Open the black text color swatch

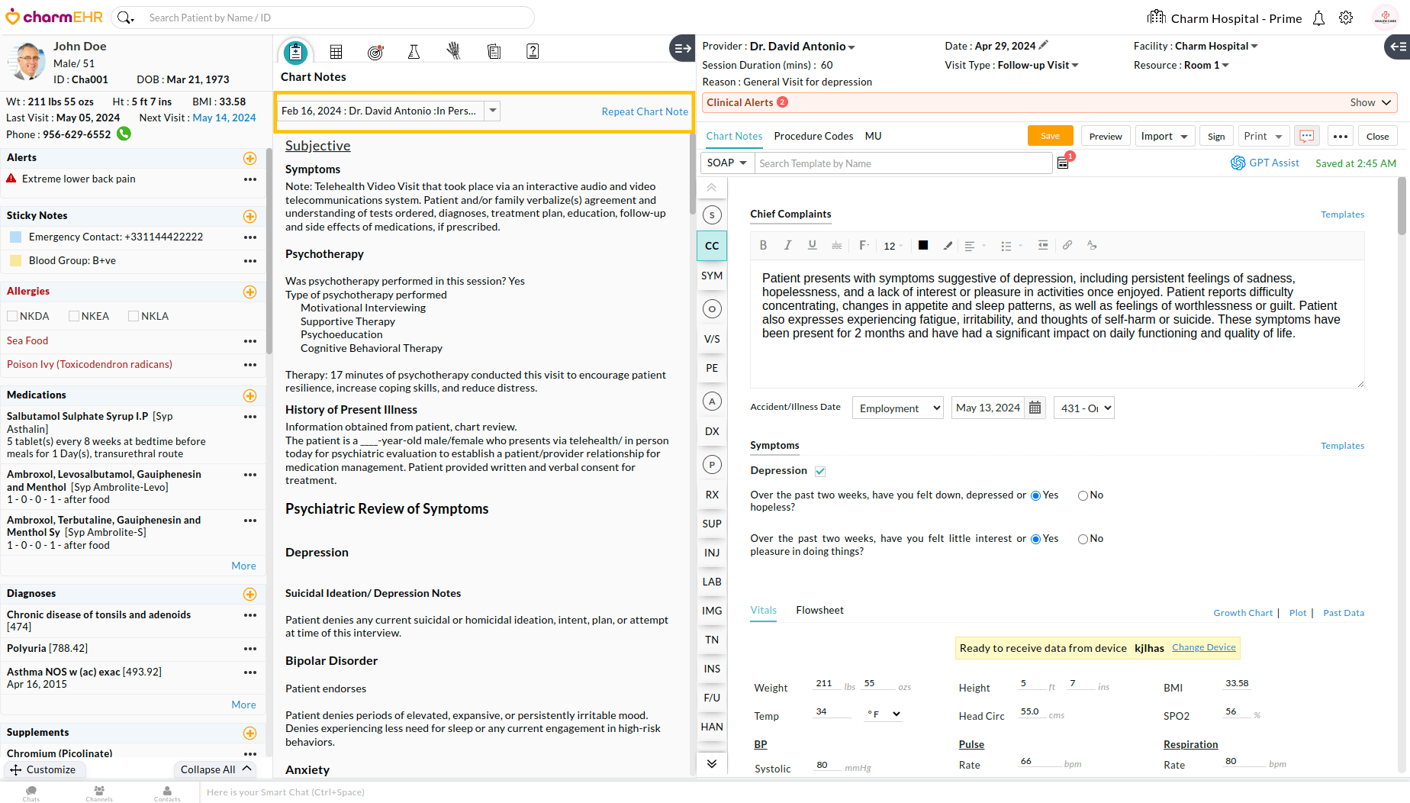[923, 246]
